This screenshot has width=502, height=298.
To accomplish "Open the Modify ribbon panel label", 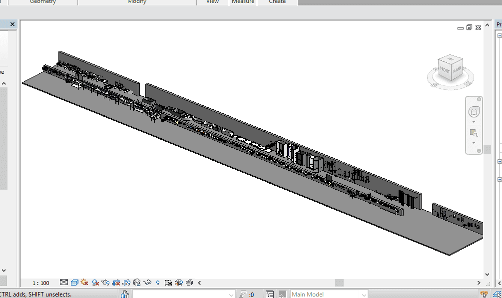I will (x=137, y=2).
